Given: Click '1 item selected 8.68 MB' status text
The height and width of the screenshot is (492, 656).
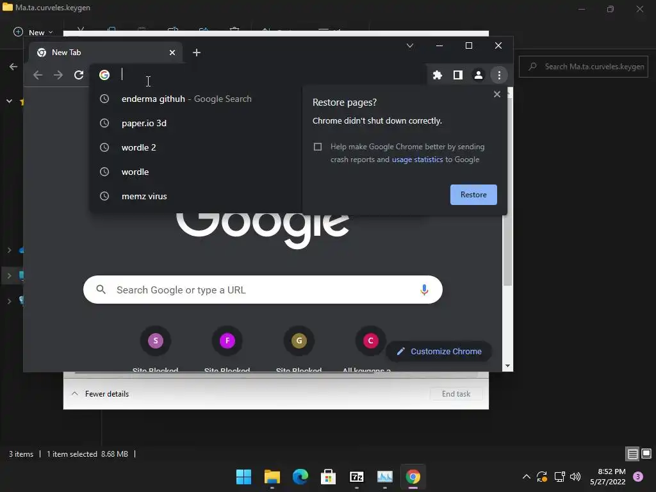Looking at the screenshot, I should click(x=87, y=454).
